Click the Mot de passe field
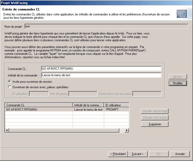 83,94
